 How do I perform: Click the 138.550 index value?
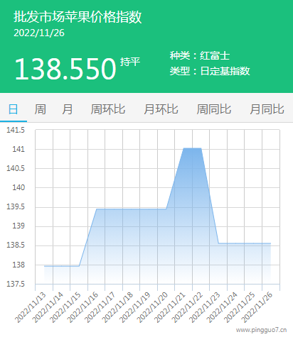pyautogui.click(x=65, y=69)
